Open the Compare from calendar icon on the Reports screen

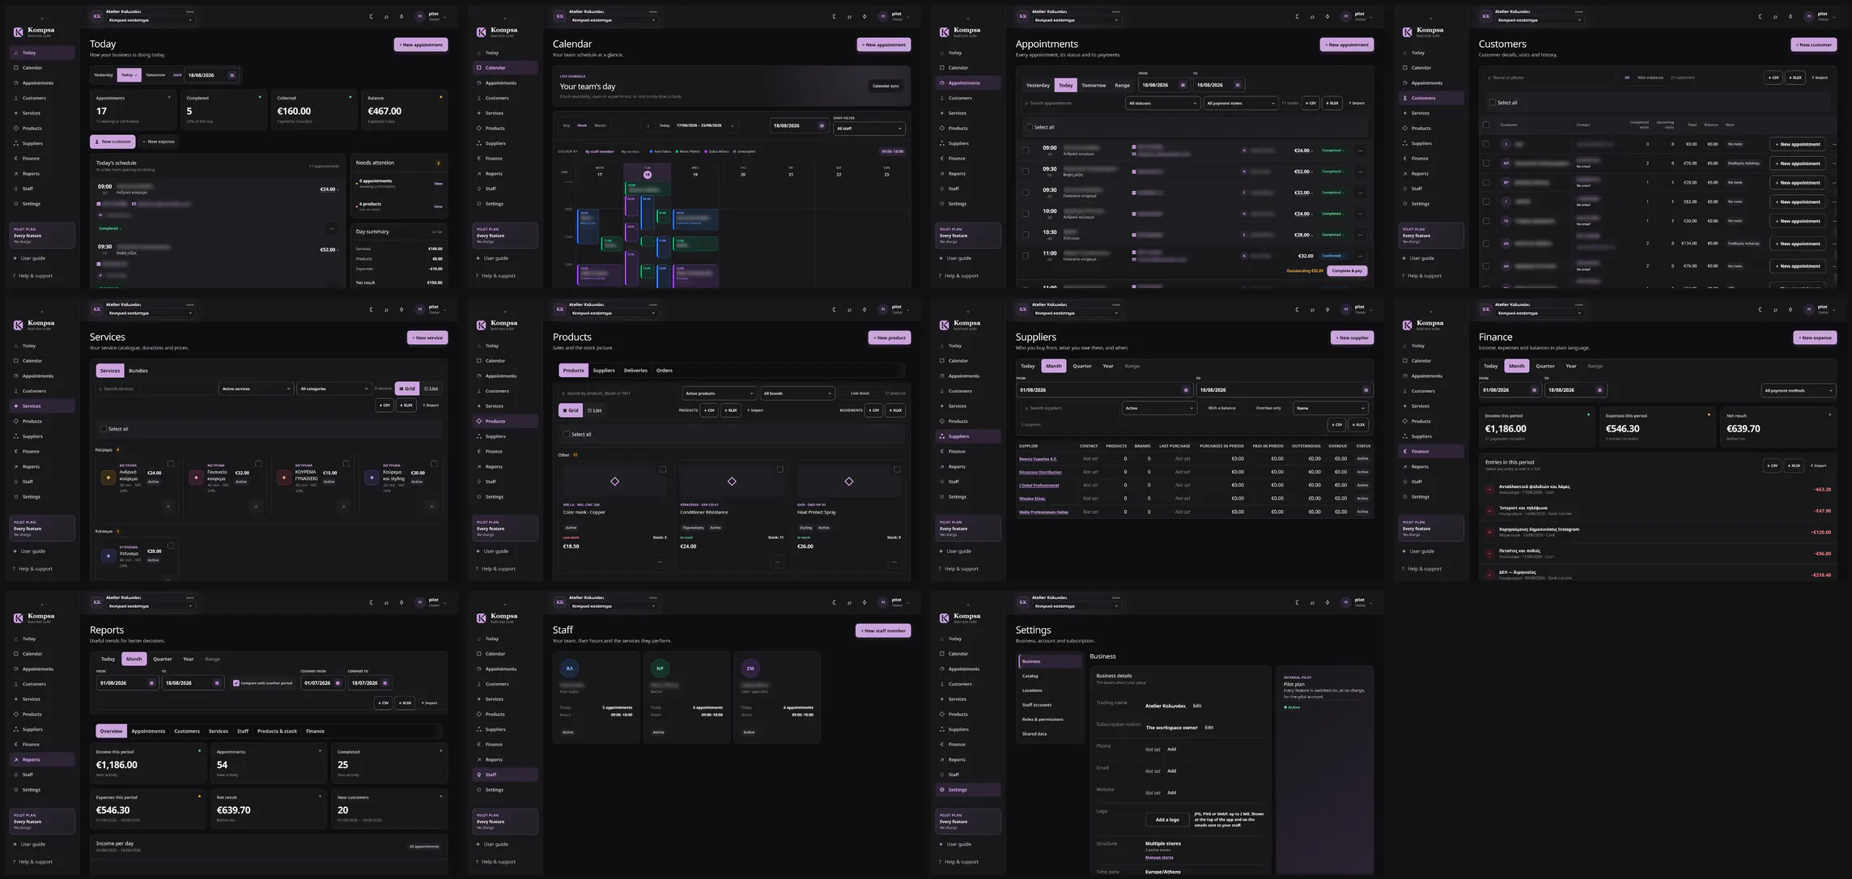point(338,683)
